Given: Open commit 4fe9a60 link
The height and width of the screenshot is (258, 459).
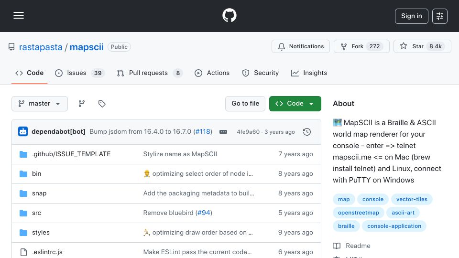Looking at the screenshot, I should pyautogui.click(x=248, y=132).
